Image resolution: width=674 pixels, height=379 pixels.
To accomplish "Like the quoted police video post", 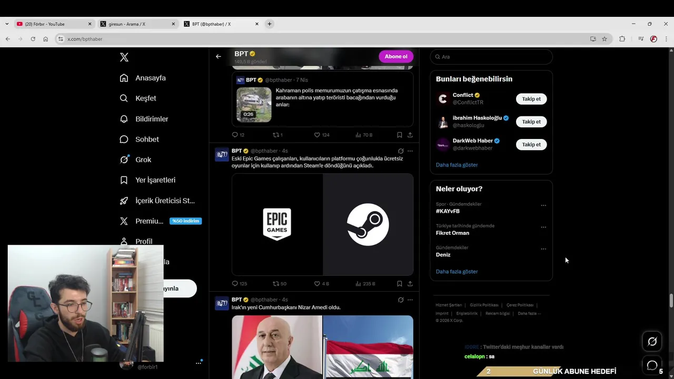I will pos(321,135).
